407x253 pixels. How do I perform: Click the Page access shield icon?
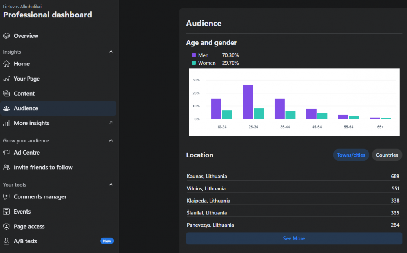tap(7, 227)
